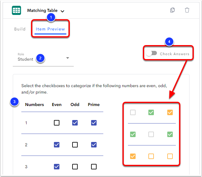This screenshot has height=177, width=202.
Task: Check the Odd box for number 3
Action: tap(75, 167)
